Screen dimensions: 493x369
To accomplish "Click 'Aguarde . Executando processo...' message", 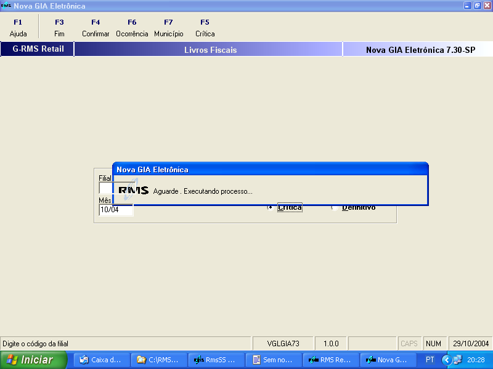I will [203, 191].
